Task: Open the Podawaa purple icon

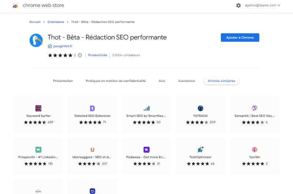Action: click(146, 150)
